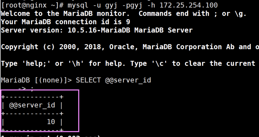This screenshot has height=137, width=259.
Task: Click the @@server_id column header in result
Action: point(32,105)
